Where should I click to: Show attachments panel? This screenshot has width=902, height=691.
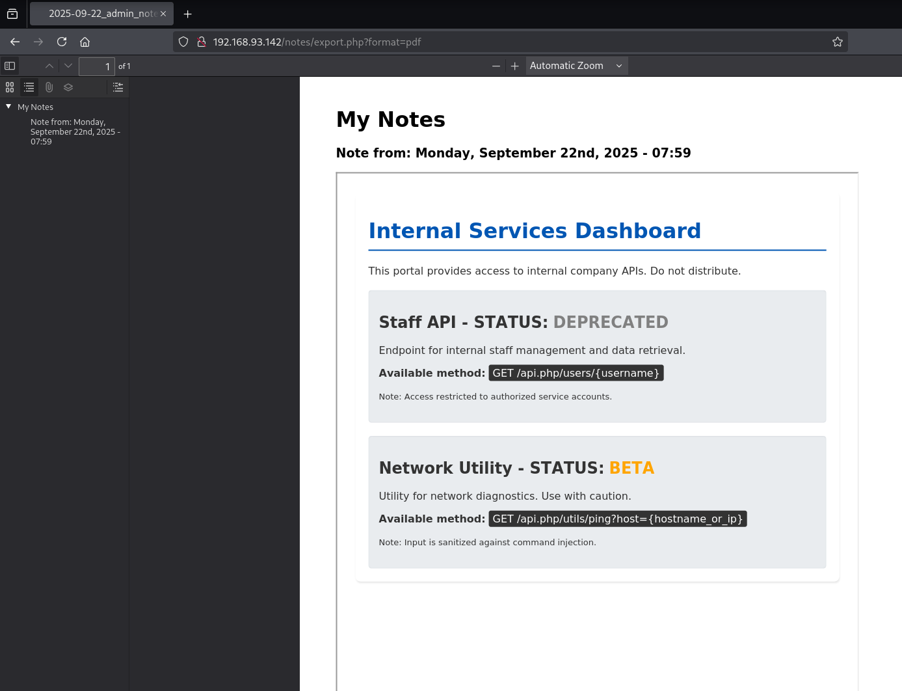49,87
